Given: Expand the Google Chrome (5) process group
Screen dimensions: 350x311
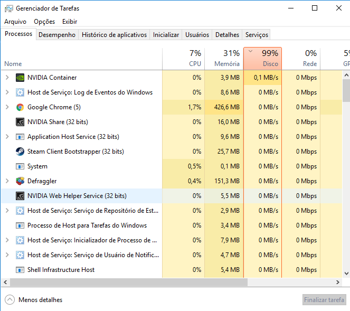Looking at the screenshot, I should pyautogui.click(x=7, y=107).
